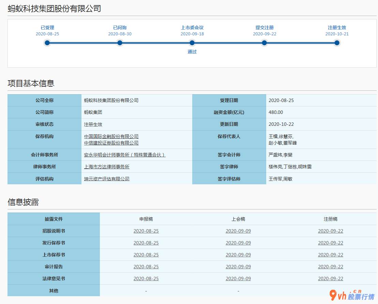Open 法律意见书 申报稿 document link

(146, 278)
